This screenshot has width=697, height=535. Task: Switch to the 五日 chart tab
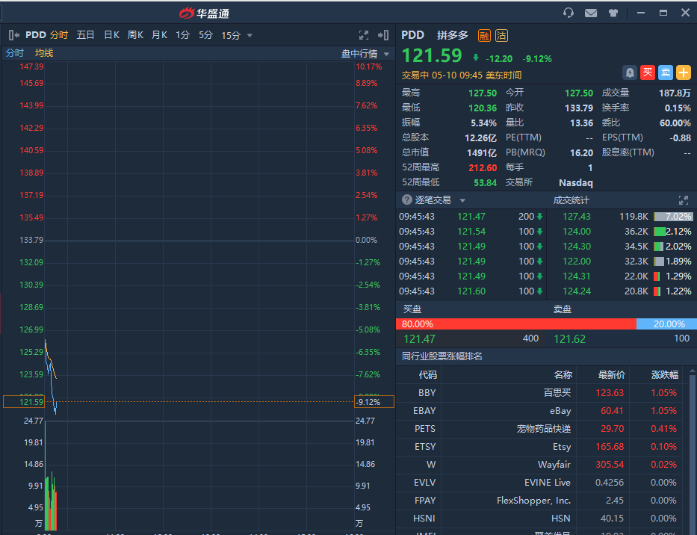(85, 35)
